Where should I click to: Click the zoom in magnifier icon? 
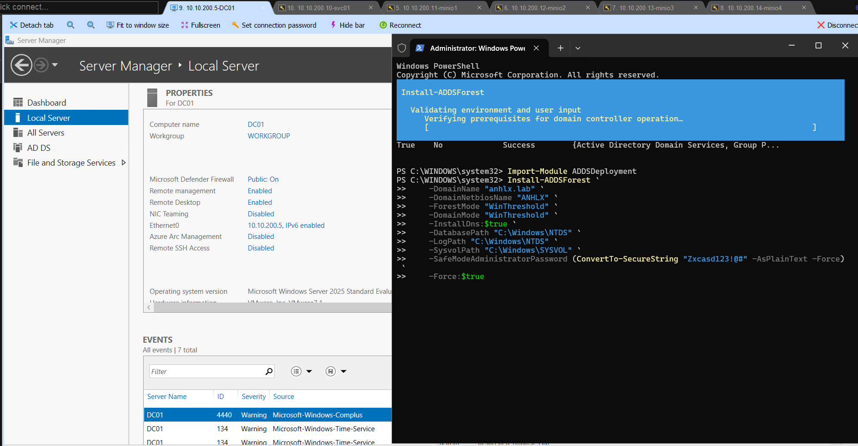click(x=71, y=25)
